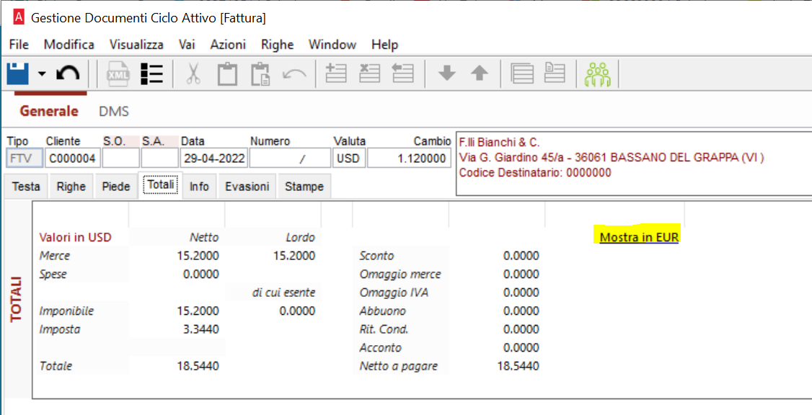Save the invoice with the floppy disk icon
The height and width of the screenshot is (415, 812).
(x=18, y=74)
